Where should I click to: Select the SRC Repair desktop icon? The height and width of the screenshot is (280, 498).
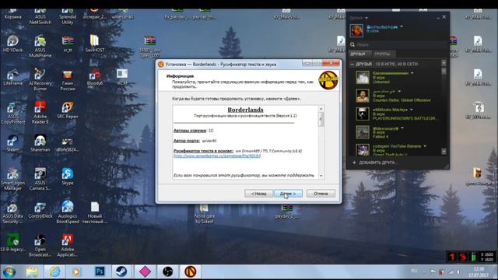point(68,110)
